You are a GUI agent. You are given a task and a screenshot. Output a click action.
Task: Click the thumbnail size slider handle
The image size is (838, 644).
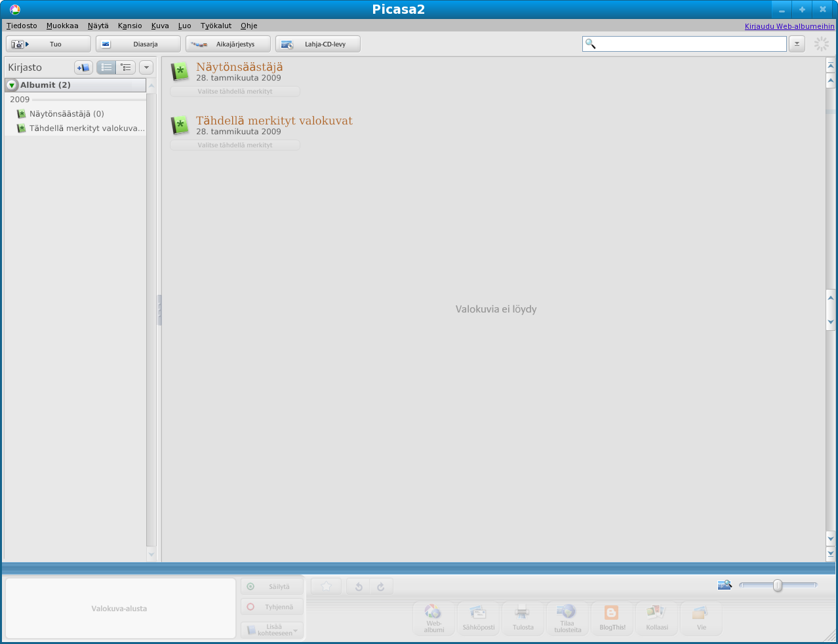[778, 585]
